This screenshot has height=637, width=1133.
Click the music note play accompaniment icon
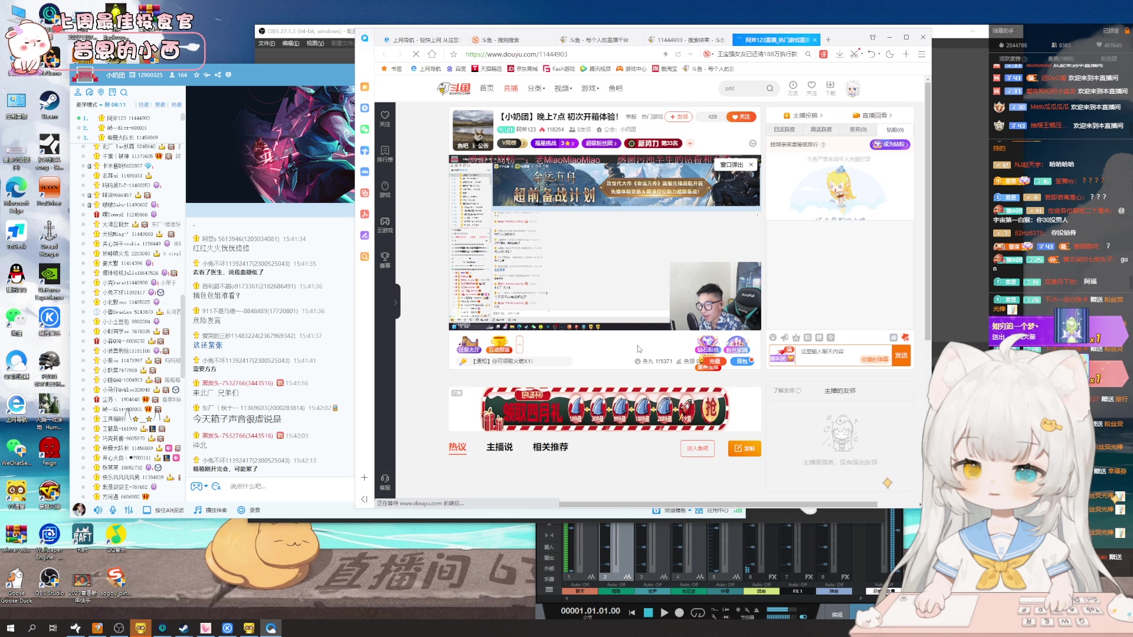pos(198,510)
